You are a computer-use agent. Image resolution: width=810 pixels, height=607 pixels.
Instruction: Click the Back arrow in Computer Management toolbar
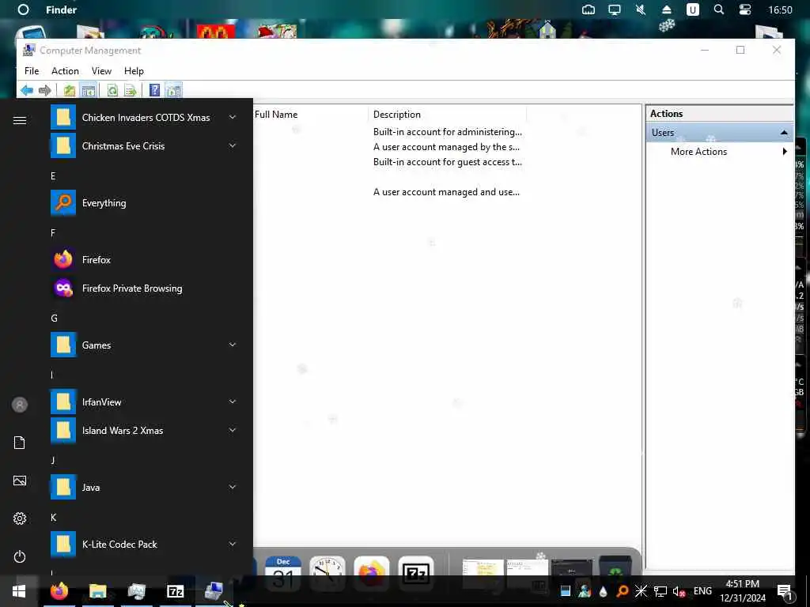27,90
